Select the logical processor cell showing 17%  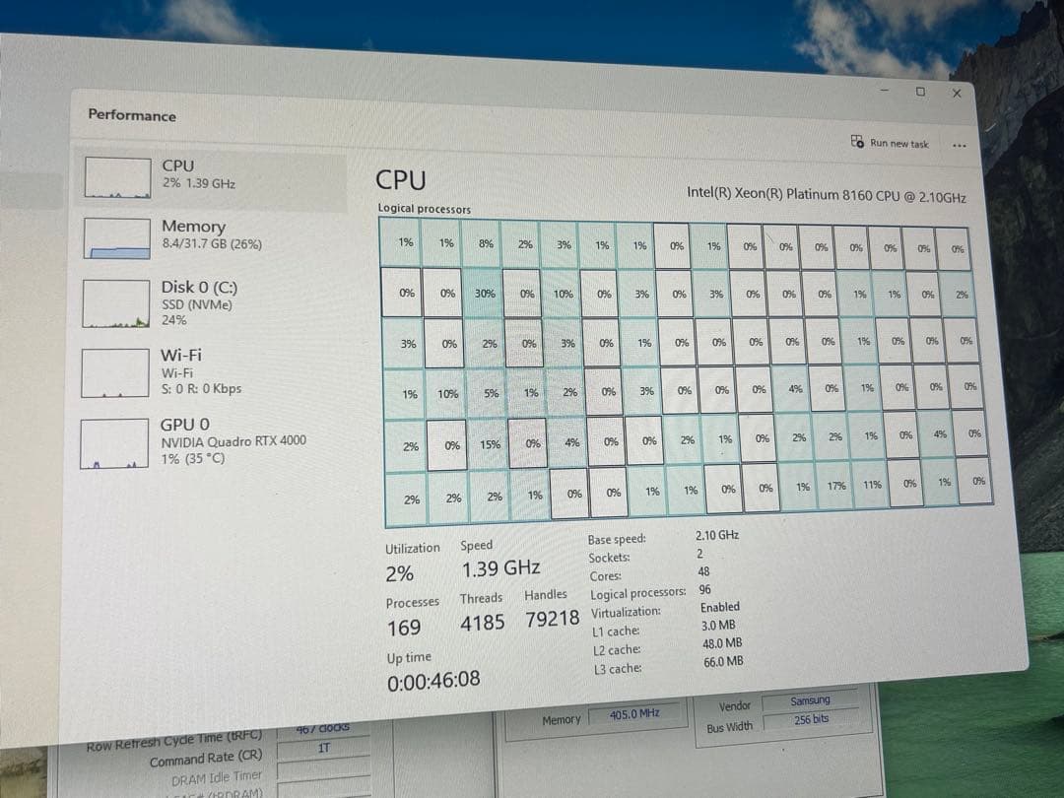tap(834, 486)
